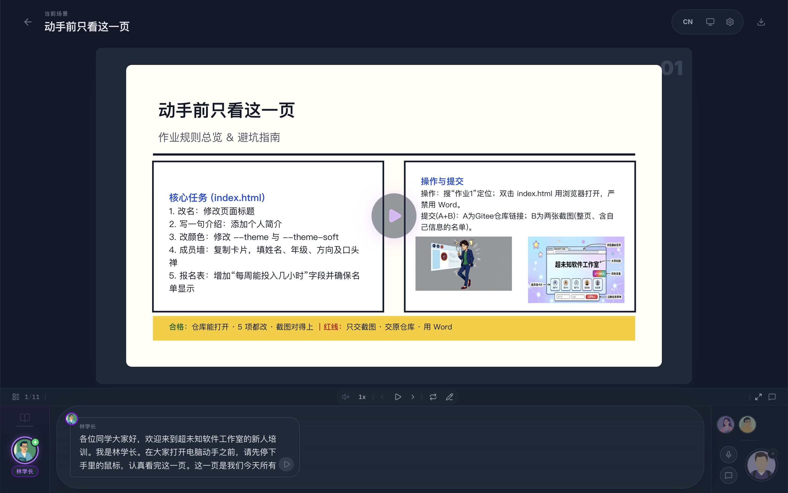Image resolution: width=788 pixels, height=493 pixels.
Task: Toggle loop playback icon
Action: tap(433, 397)
